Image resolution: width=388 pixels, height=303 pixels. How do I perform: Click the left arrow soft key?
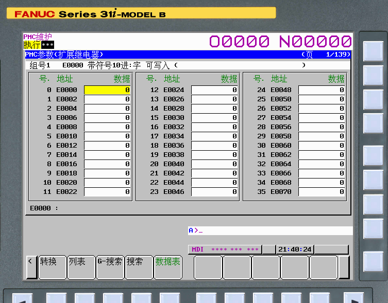tap(31, 267)
